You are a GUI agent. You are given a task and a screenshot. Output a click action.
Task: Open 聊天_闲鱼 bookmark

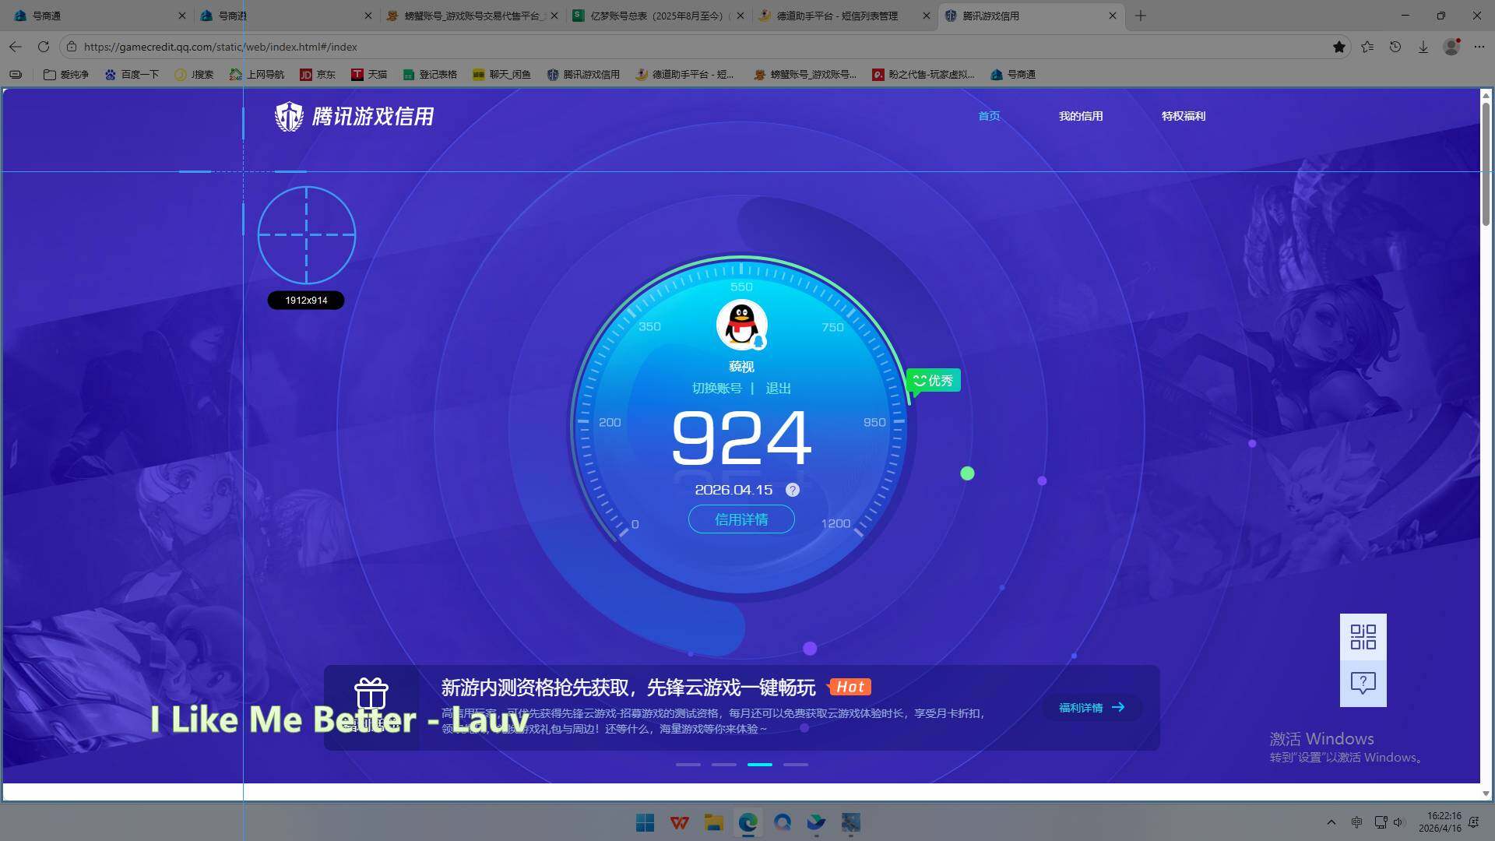point(501,75)
